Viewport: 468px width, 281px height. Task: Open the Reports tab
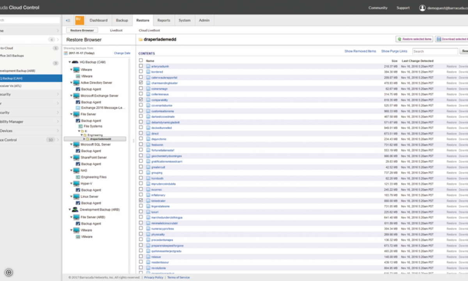(x=164, y=20)
